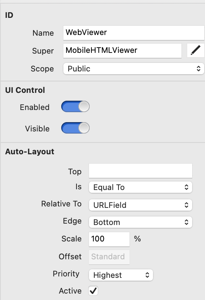
Task: Click the Auto-Layout section header
Action: coord(30,151)
